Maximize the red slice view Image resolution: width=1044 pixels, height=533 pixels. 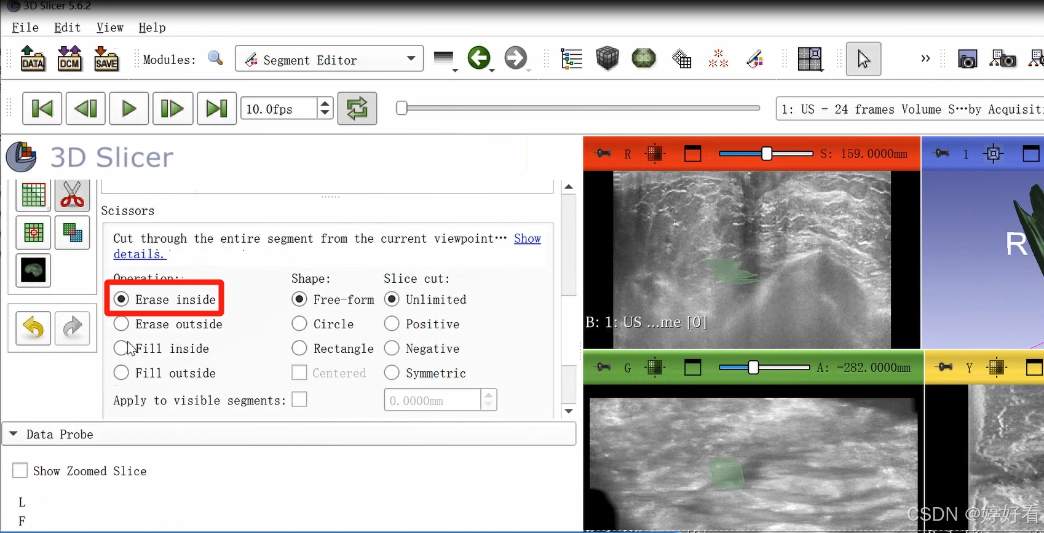(x=693, y=153)
